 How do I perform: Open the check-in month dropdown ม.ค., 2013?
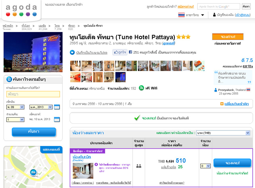(x=41, y=107)
